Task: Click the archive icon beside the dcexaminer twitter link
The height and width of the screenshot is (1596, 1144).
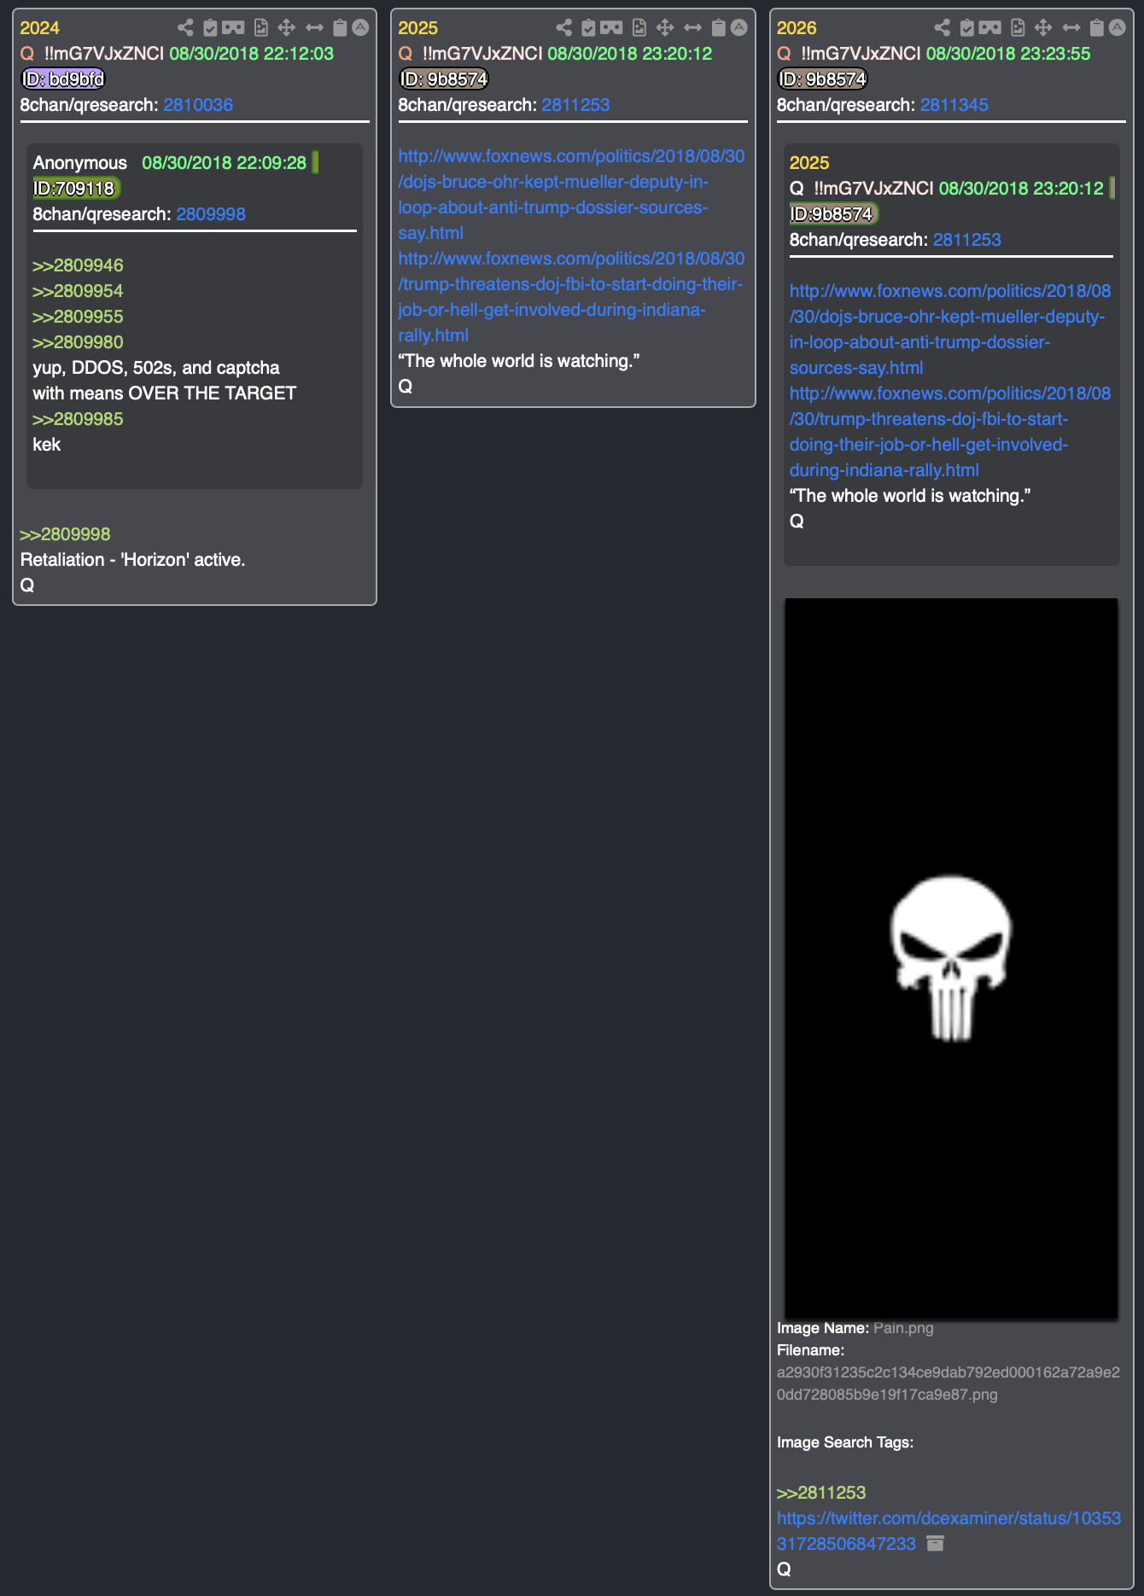Action: 936,1543
